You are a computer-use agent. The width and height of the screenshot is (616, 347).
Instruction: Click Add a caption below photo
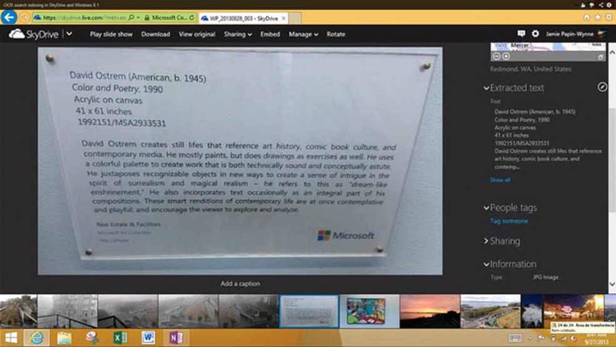[x=240, y=283]
